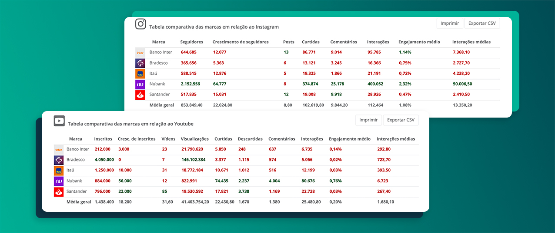Click the Nubank logo in the YouTube table
The image size is (555, 233).
point(59,181)
